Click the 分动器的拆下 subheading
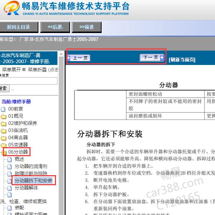 click(x=101, y=145)
